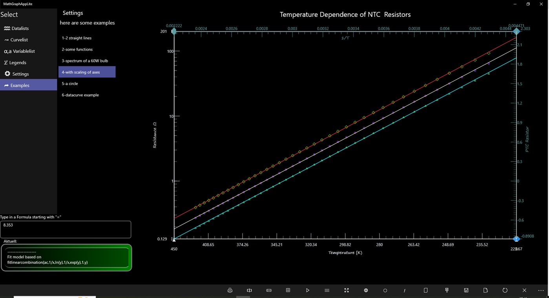Screen dimensions: 549x298
Task: Click the Refresh/rotate icon in the bottom toolbar
Action: [505, 290]
